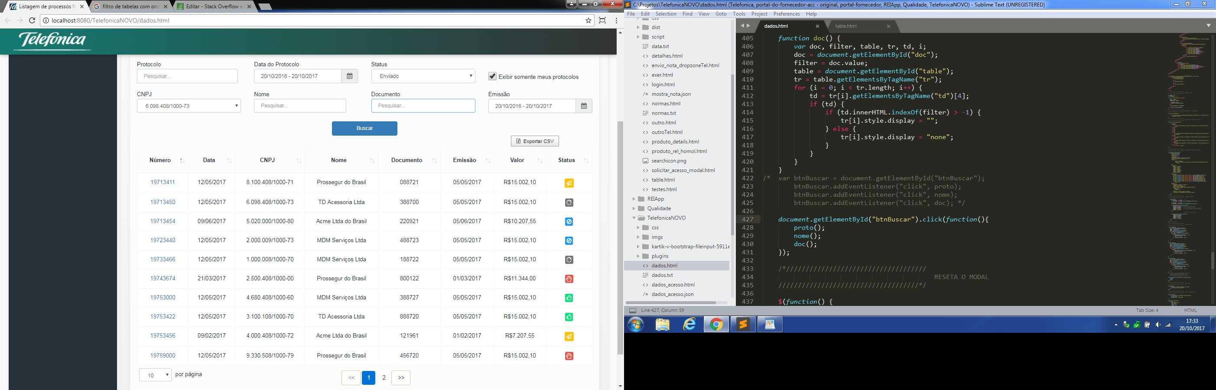Toggle the 'Exibir somente meus protocolos' checkbox

pyautogui.click(x=492, y=77)
